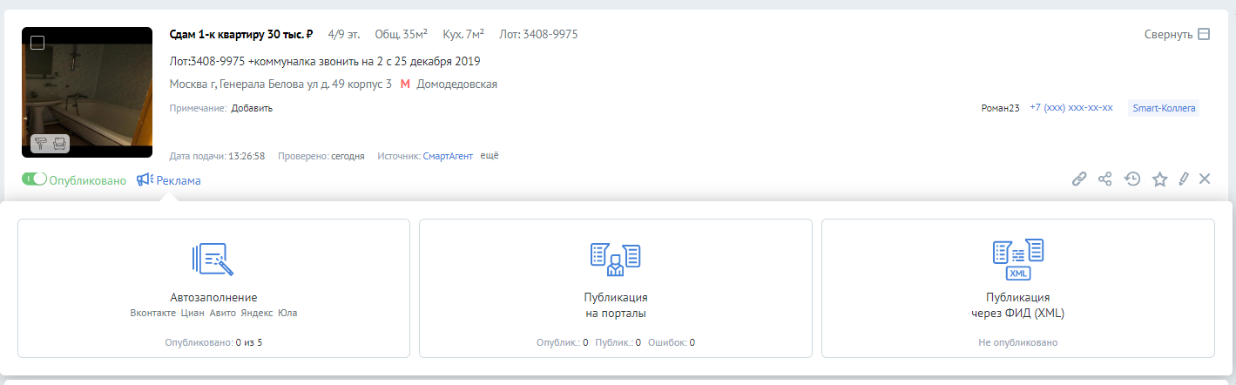Click Добавить to add a note
This screenshot has height=385, width=1236.
click(252, 108)
